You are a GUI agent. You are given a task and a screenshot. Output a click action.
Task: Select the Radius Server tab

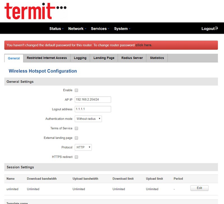coord(132,58)
